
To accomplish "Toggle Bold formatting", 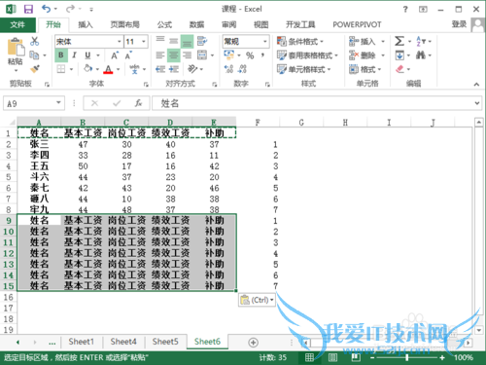I will click(61, 55).
